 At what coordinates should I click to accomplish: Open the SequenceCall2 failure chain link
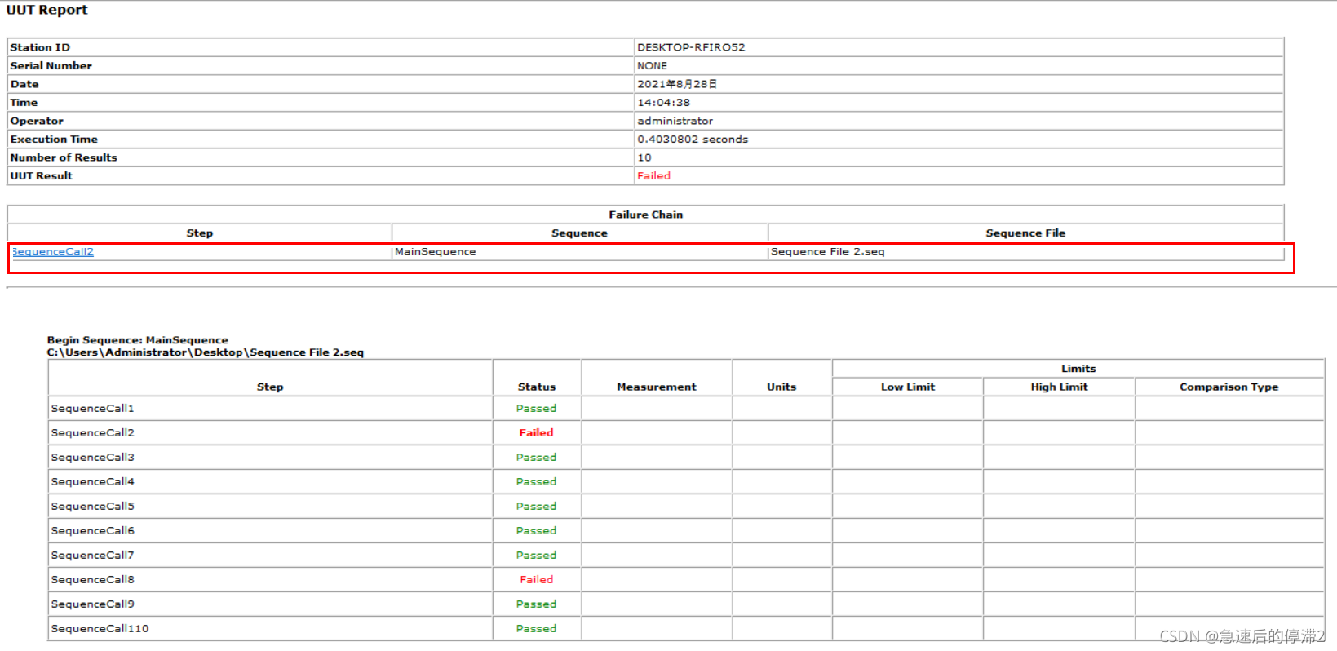click(x=52, y=251)
